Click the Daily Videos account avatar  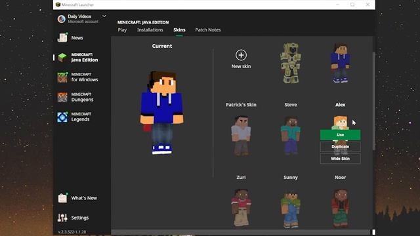point(61,19)
